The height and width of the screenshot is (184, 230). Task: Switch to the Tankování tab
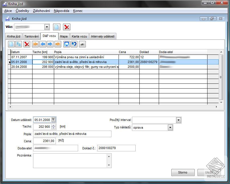pyautogui.click(x=32, y=37)
